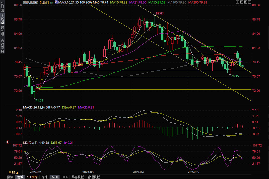Image resolution: width=269 pixels, height=179 pixels.
Task: Click the small marker icon above KDJ label
Action: [x=7, y=142]
